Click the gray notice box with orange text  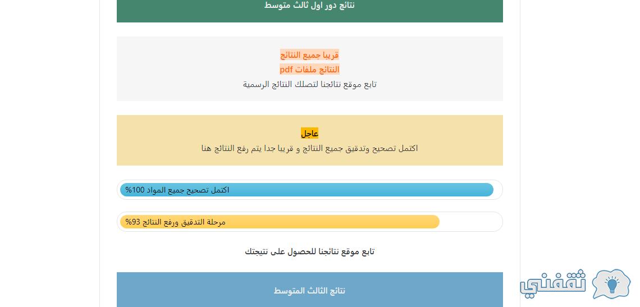pyautogui.click(x=309, y=68)
